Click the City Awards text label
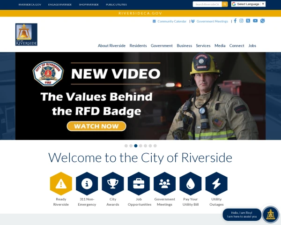The image size is (281, 225). 113,202
